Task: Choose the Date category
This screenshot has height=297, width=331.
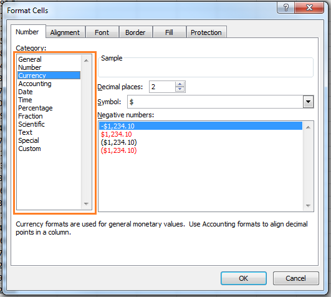Action: click(x=49, y=92)
